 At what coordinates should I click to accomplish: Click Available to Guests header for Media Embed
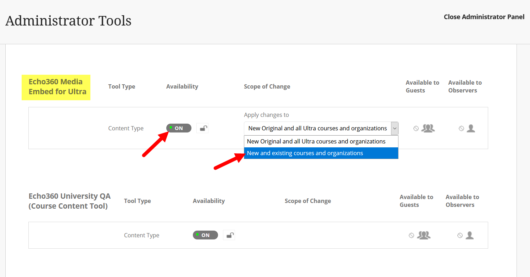pyautogui.click(x=423, y=86)
